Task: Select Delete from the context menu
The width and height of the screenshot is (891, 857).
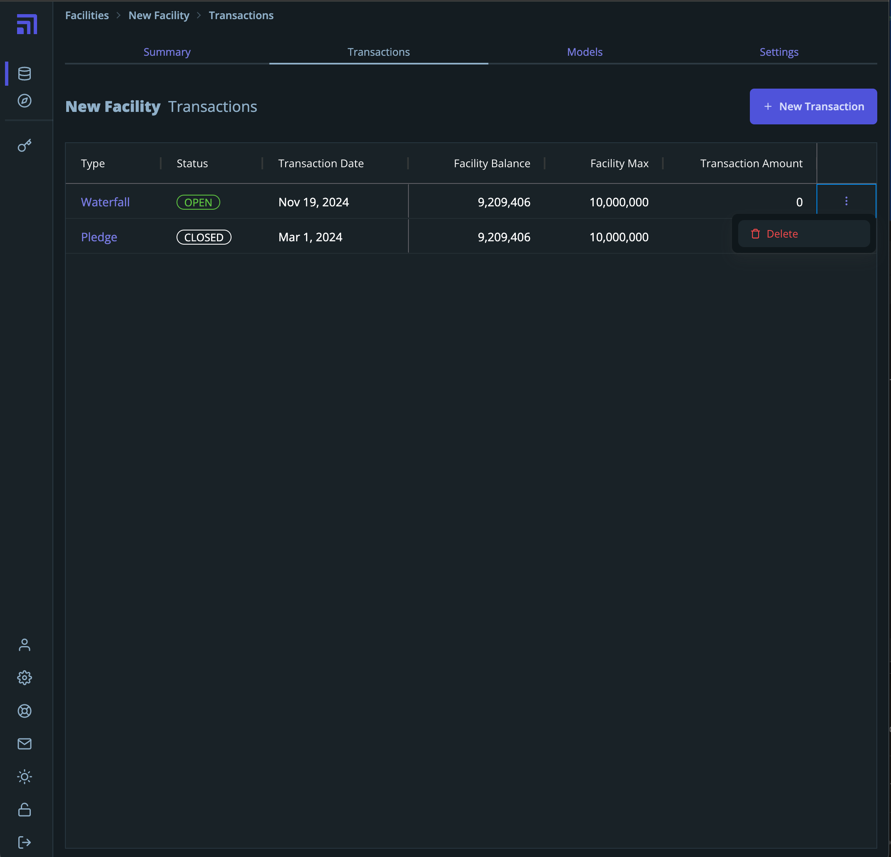Action: pos(782,234)
